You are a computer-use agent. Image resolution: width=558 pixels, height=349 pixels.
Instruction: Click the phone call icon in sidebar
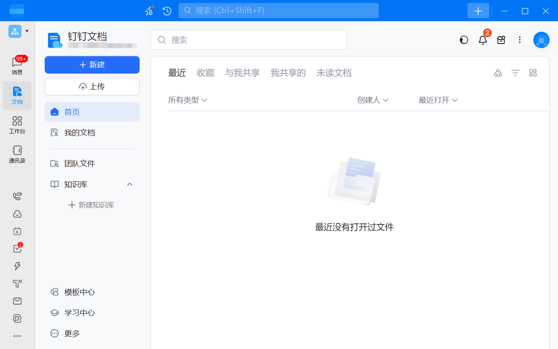coord(17,196)
